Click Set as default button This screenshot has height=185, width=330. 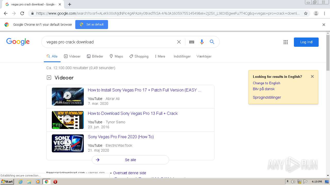[92, 24]
